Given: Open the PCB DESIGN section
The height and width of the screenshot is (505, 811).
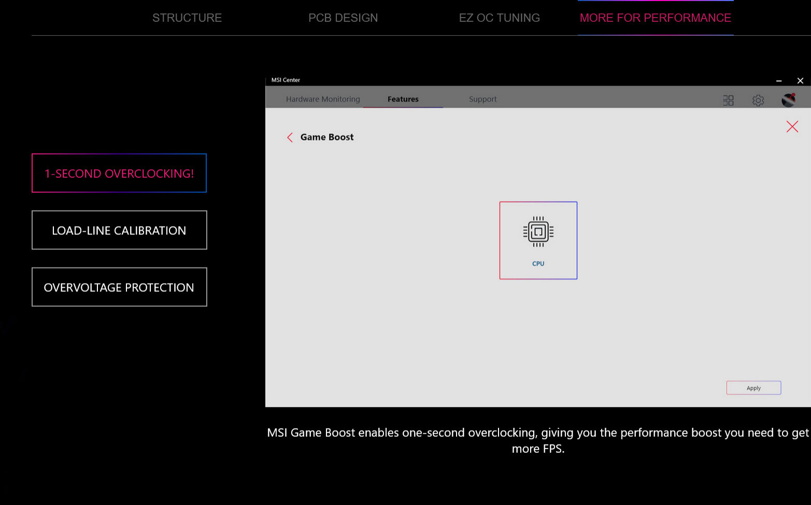Looking at the screenshot, I should [343, 18].
